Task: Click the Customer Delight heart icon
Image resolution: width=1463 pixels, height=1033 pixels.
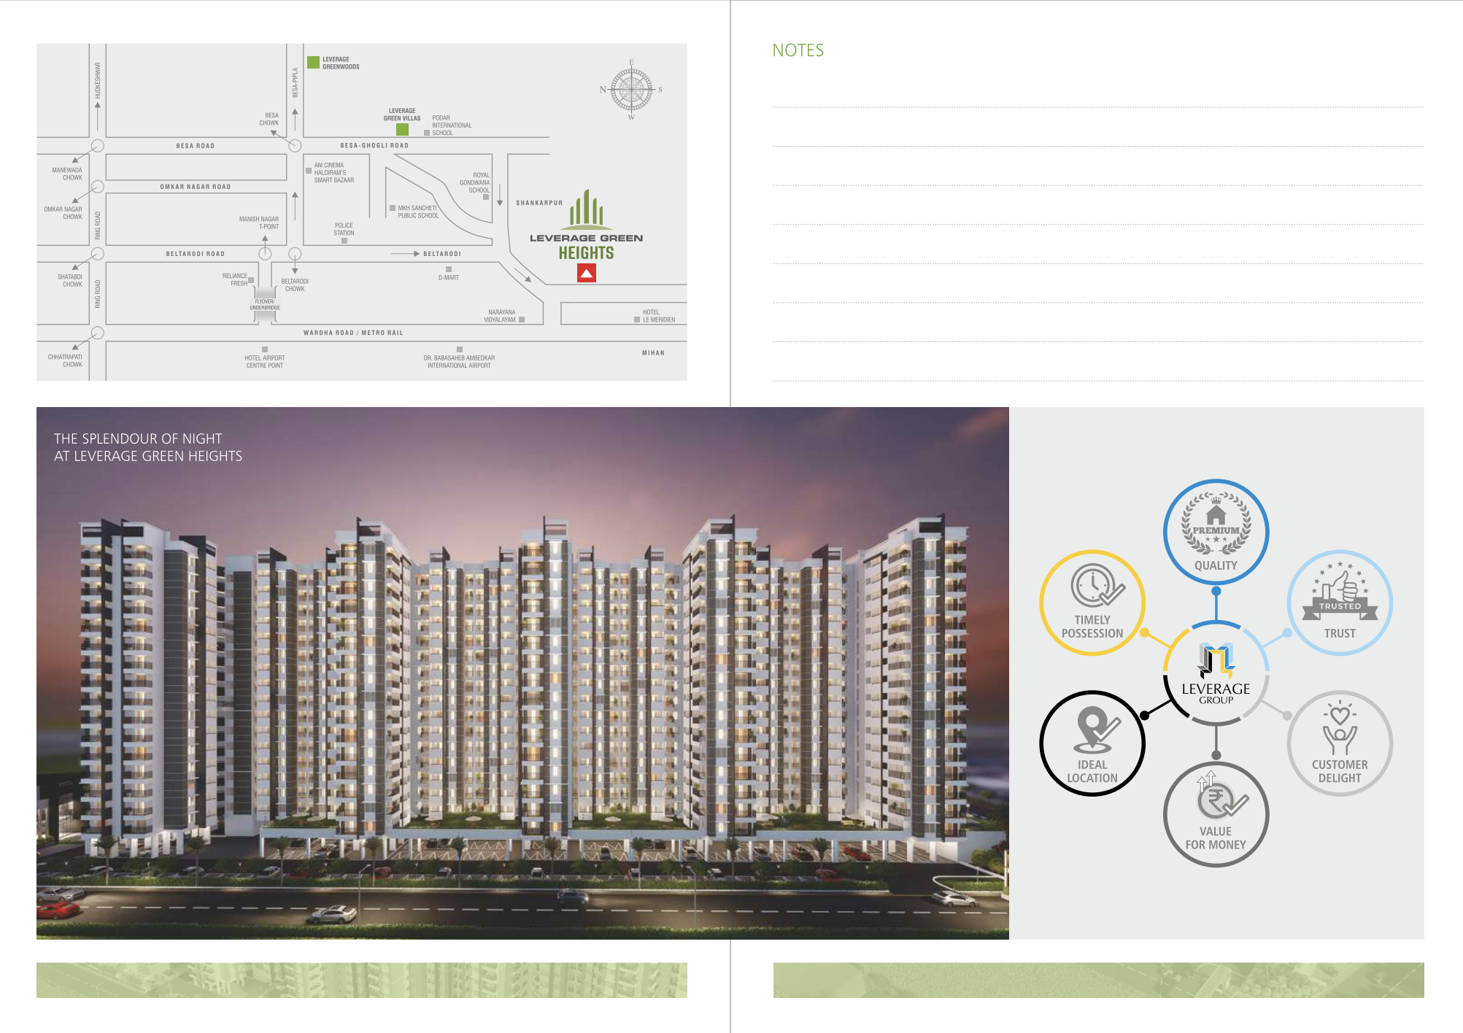Action: [1340, 729]
